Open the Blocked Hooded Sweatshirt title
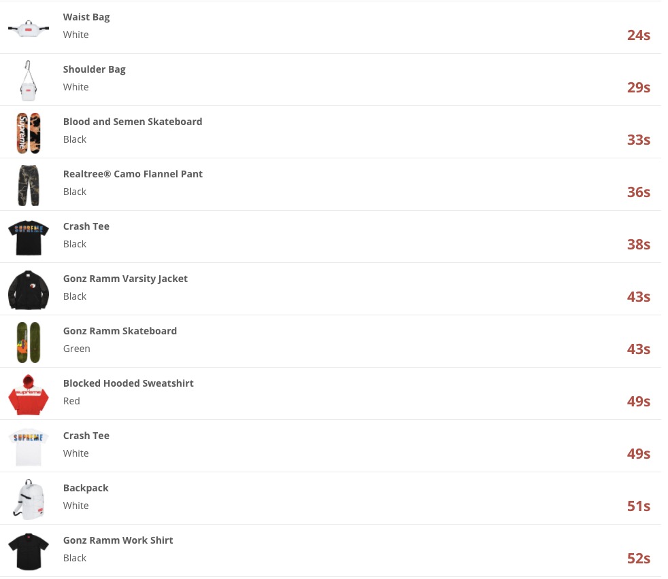 tap(129, 383)
